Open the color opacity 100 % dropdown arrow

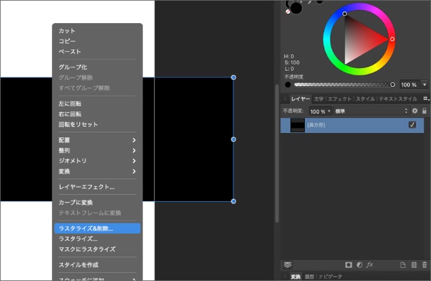425,84
